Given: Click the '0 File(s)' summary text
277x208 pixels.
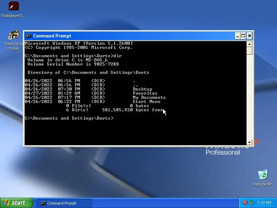Looking at the screenshot, I should 79,106.
